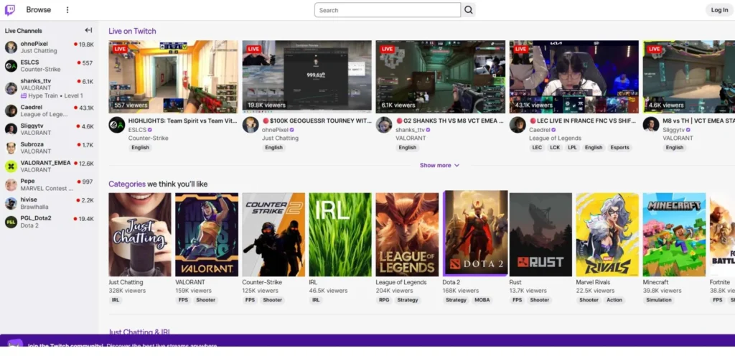Open Marvel Rivals category cover
This screenshot has height=361, width=735.
point(607,235)
